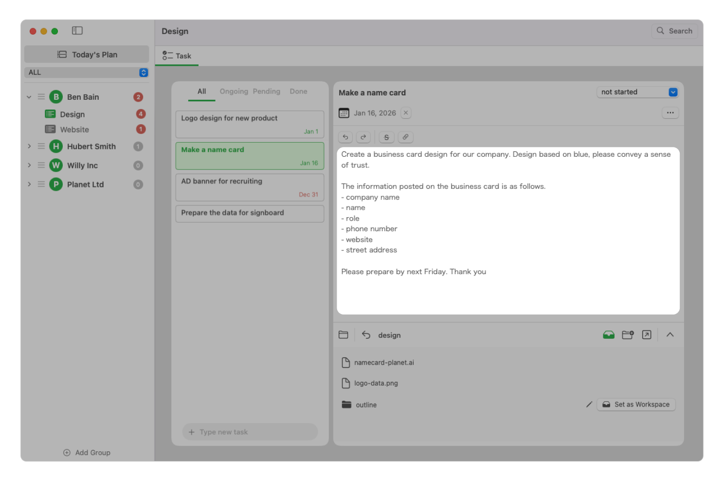
Task: Insert a link with the link icon
Action: pyautogui.click(x=405, y=137)
